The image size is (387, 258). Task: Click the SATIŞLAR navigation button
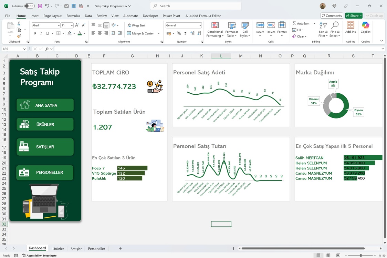click(x=45, y=147)
